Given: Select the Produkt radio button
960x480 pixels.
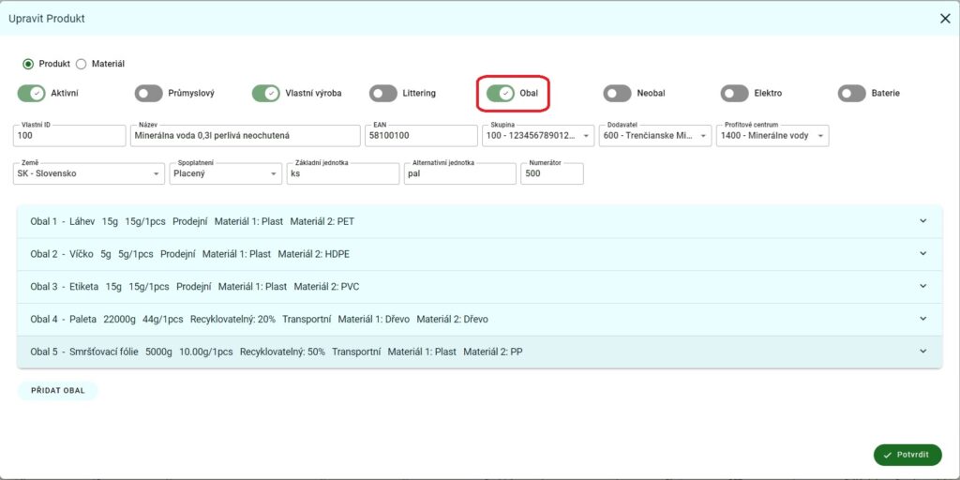Looking at the screenshot, I should click(x=28, y=64).
